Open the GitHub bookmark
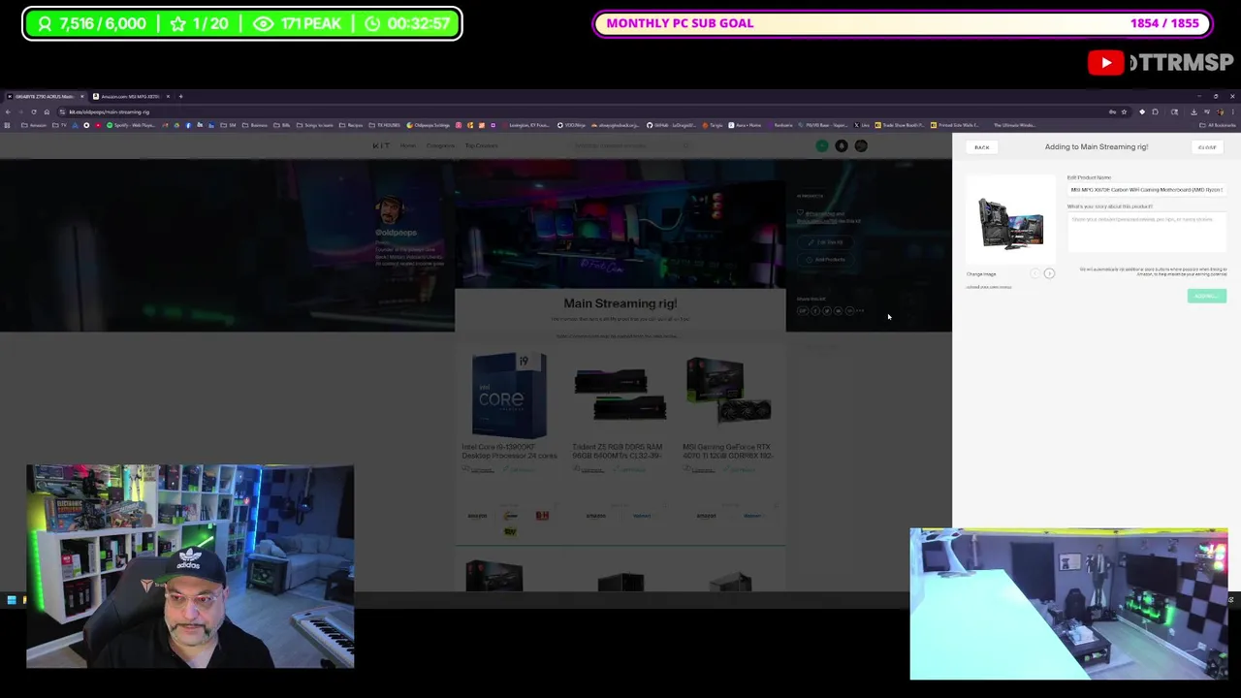Image resolution: width=1241 pixels, height=698 pixels. (672, 125)
